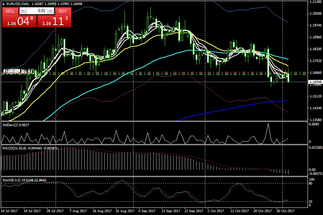Click the 2 Oct 2017 date label

(x=216, y=211)
